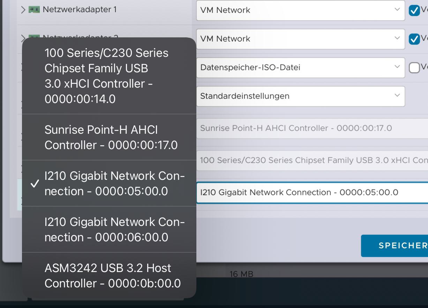
Task: Expand the Netzwerkadapter 1 row
Action: (23, 10)
